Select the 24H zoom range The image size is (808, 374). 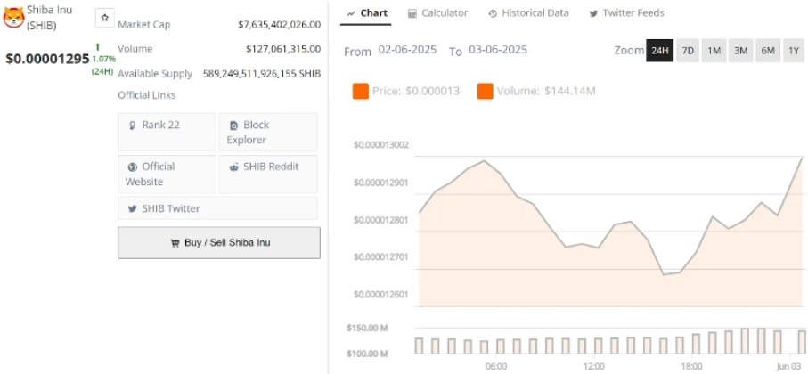coord(659,51)
